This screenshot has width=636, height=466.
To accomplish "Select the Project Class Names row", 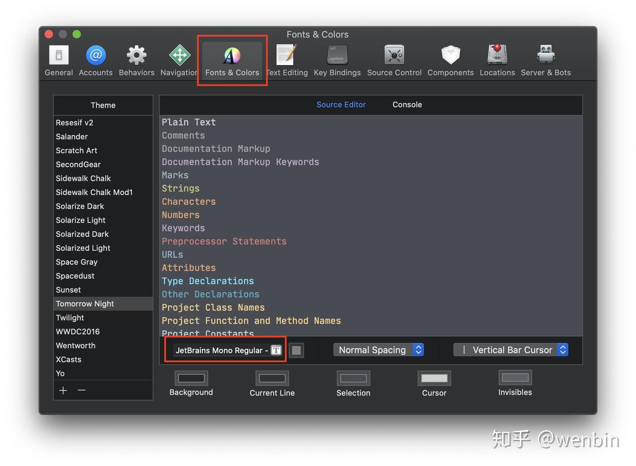I will click(371, 308).
